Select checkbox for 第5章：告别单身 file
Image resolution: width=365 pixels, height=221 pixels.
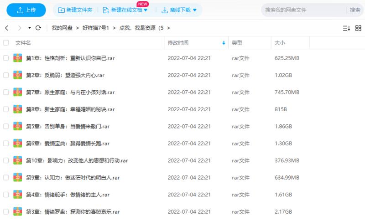click(6, 126)
